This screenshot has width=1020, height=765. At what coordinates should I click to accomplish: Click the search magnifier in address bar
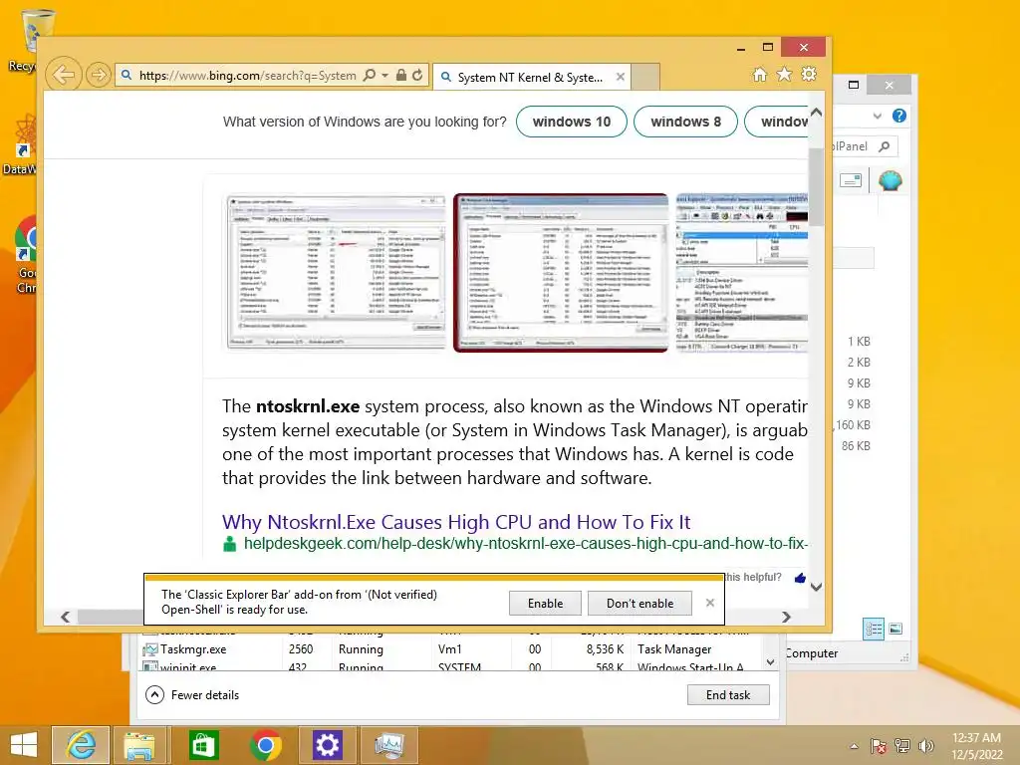point(369,76)
